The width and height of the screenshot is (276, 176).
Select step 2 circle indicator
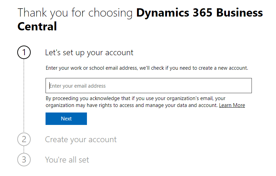[x=24, y=139]
